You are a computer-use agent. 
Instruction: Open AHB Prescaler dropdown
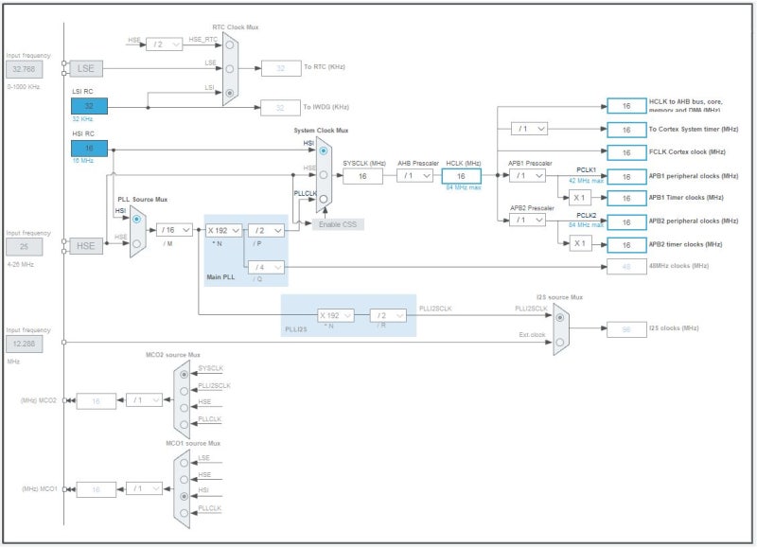click(414, 176)
